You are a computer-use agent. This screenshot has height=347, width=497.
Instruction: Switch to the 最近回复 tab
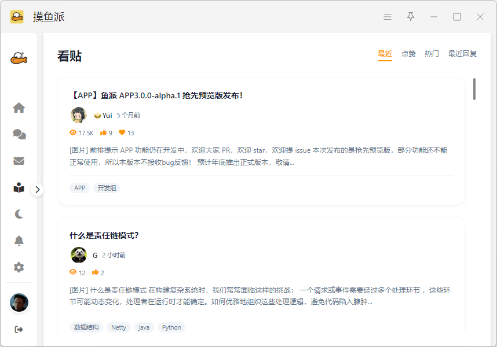click(x=462, y=54)
